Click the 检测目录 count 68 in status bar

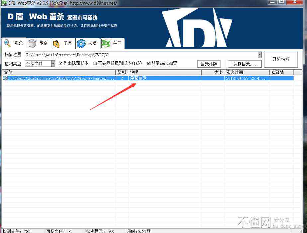(111, 231)
